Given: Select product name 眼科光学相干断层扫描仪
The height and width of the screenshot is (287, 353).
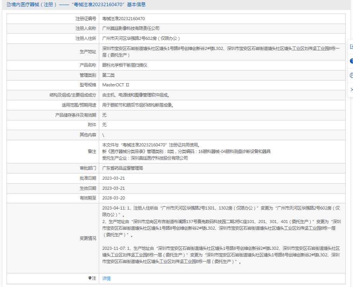Looking at the screenshot, I should tap(124, 65).
